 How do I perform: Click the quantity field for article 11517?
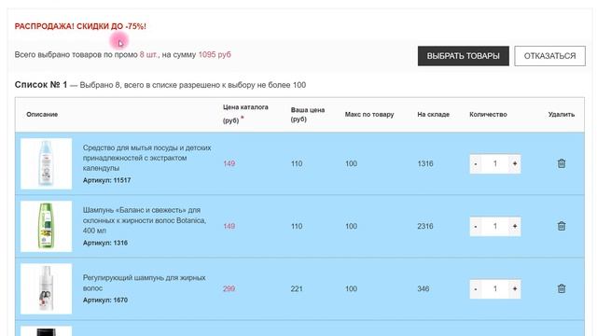pos(495,164)
